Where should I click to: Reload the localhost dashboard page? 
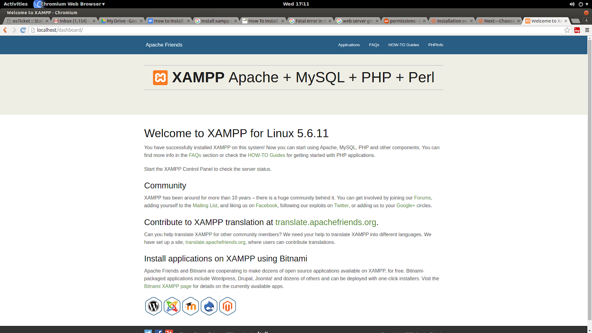[23, 30]
